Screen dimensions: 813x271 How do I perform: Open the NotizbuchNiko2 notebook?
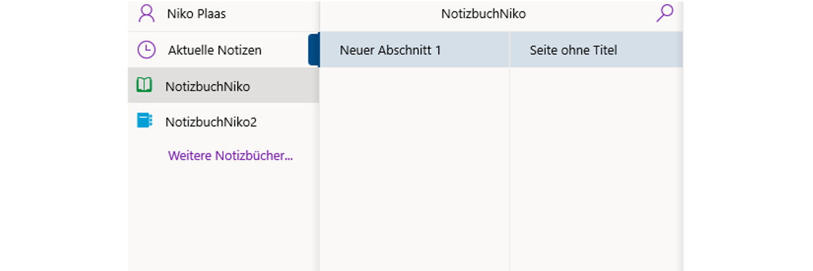[x=224, y=122]
